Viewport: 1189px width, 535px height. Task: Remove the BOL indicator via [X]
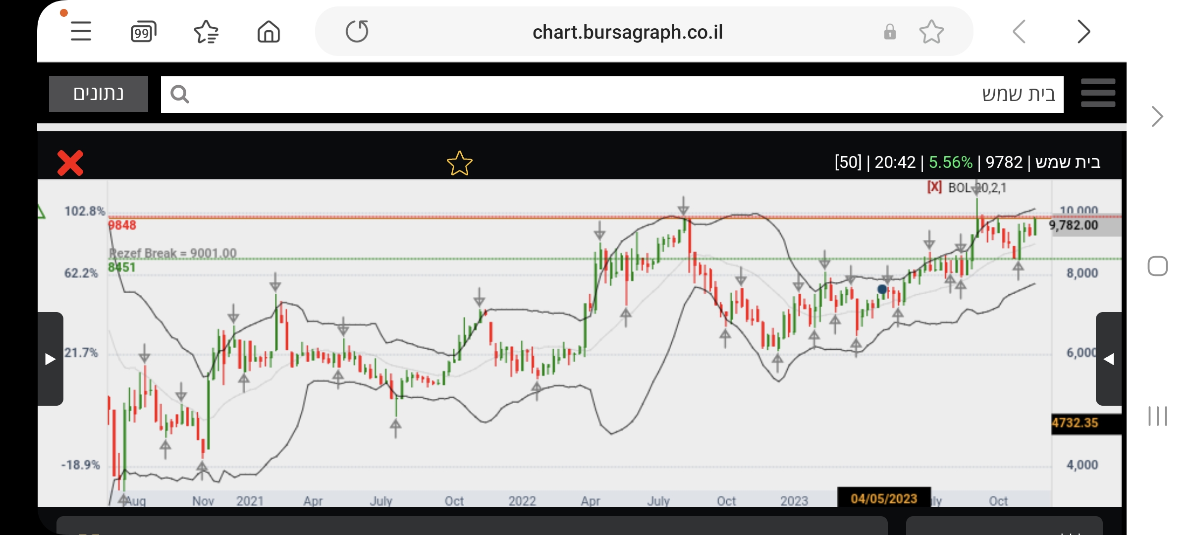pyautogui.click(x=934, y=187)
